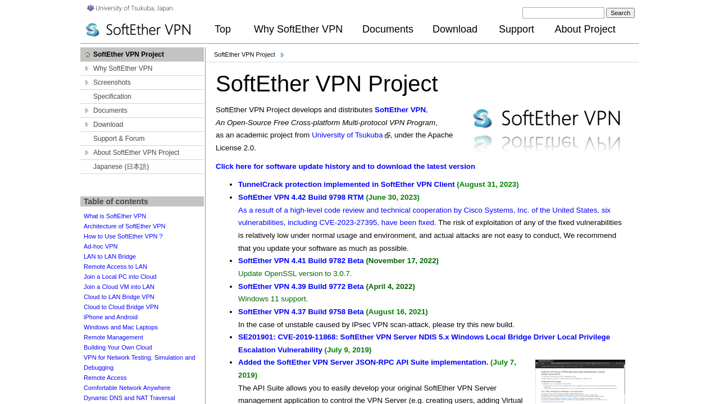The image size is (719, 404).
Task: Switch to Japanese (日本語) language page
Action: pyautogui.click(x=121, y=167)
